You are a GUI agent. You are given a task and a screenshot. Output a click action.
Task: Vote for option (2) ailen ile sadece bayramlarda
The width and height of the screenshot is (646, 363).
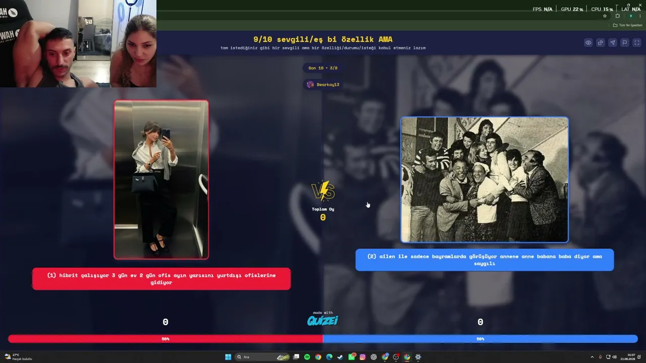coord(484,260)
